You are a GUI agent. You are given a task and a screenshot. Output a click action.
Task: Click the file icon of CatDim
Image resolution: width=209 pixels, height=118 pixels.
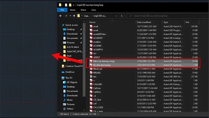pyautogui.click(x=91, y=92)
